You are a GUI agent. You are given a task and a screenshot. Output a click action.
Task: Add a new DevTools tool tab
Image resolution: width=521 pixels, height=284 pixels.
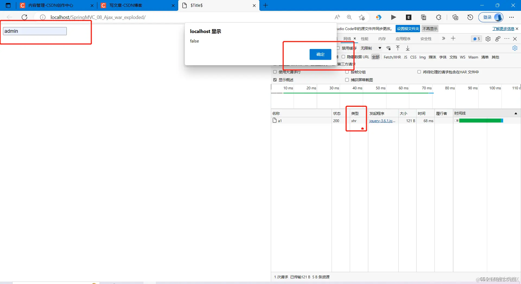[453, 38]
